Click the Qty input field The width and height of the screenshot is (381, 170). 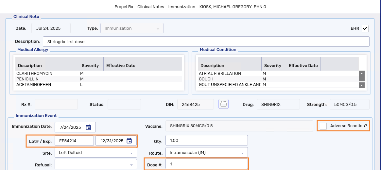206,140
